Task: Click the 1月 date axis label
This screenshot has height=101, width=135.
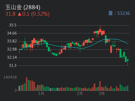Action: click(x=41, y=93)
